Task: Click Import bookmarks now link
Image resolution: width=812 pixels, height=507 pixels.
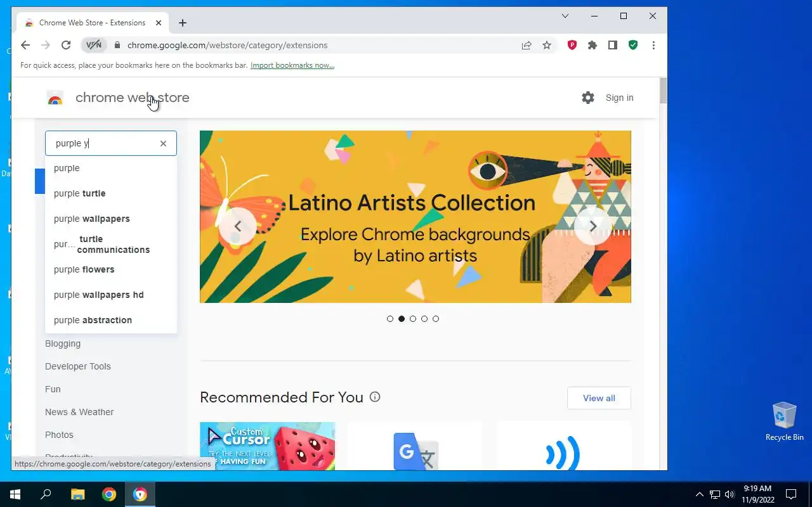Action: (292, 65)
